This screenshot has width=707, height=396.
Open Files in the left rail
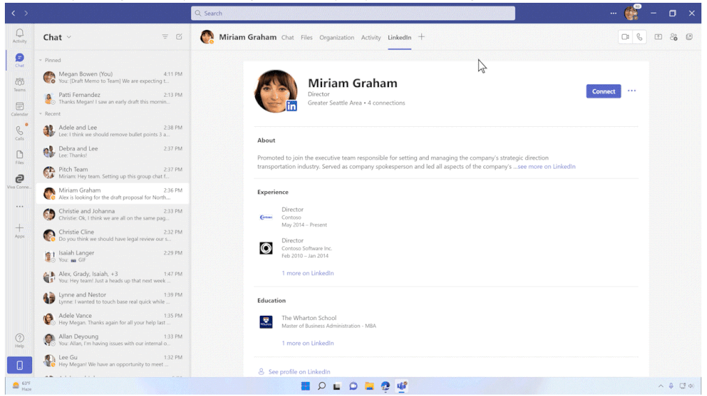pos(20,158)
